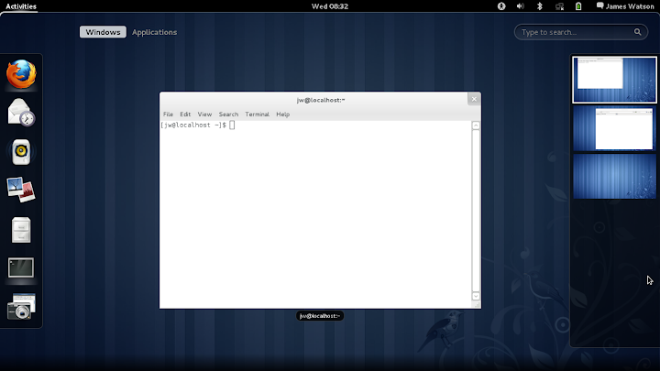The height and width of the screenshot is (371, 660).
Task: Open James Watson user menu
Action: (629, 6)
